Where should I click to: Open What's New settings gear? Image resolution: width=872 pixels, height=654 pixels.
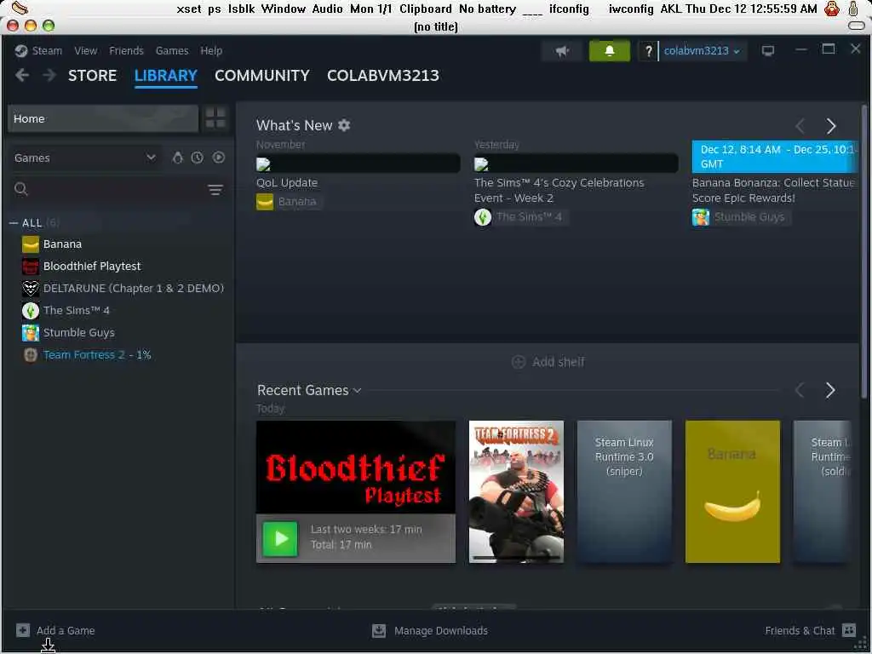tap(344, 125)
